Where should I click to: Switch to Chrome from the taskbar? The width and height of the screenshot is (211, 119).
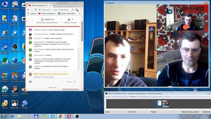[x=61, y=116]
